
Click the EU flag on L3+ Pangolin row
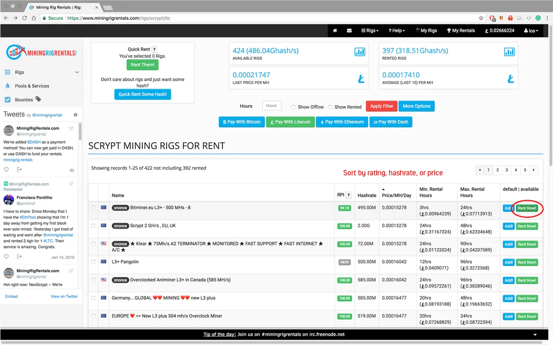(103, 261)
